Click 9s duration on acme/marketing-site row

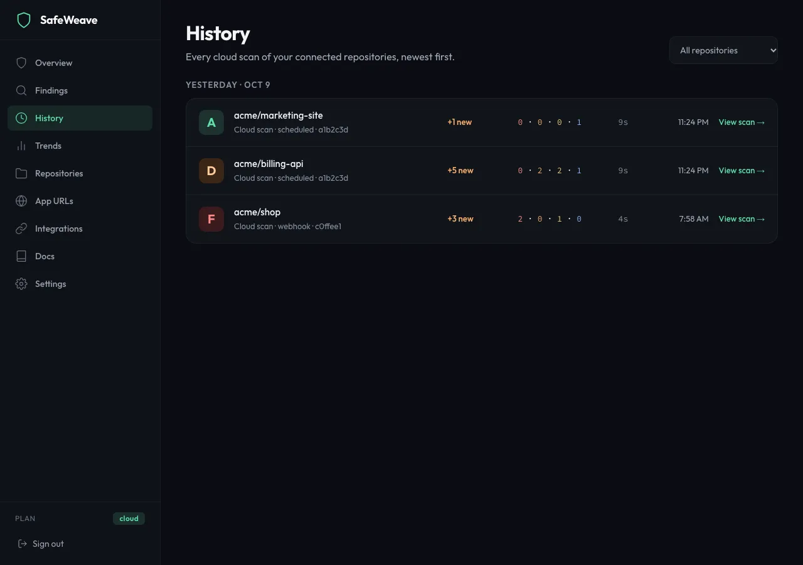click(x=623, y=122)
